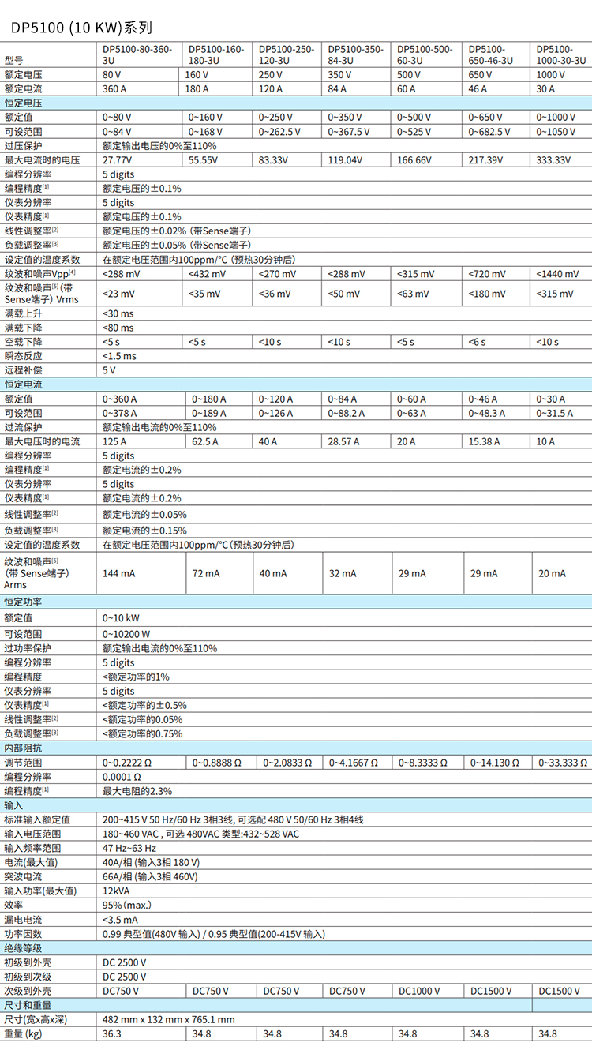Click power range value 0~10200 W
Viewport: 592px width, 1050px height.
click(126, 634)
